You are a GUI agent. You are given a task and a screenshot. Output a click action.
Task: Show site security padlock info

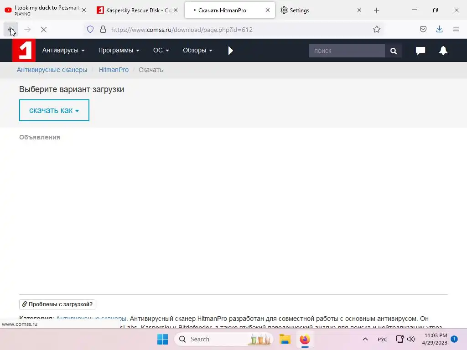pos(103,29)
